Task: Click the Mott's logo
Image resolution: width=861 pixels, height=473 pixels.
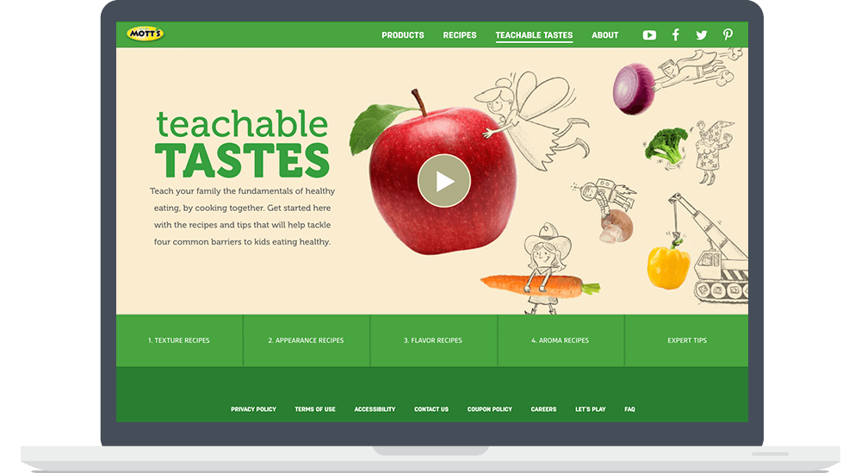Action: [x=144, y=34]
